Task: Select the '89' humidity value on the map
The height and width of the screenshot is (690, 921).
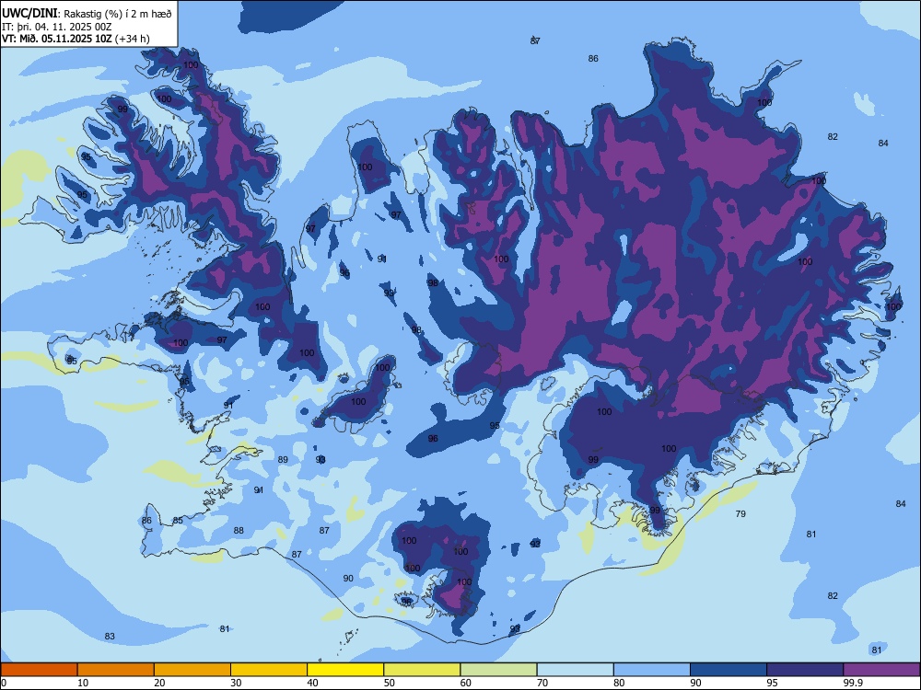Action: point(283,460)
